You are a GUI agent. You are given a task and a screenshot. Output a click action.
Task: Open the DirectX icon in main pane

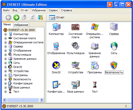(56, 65)
